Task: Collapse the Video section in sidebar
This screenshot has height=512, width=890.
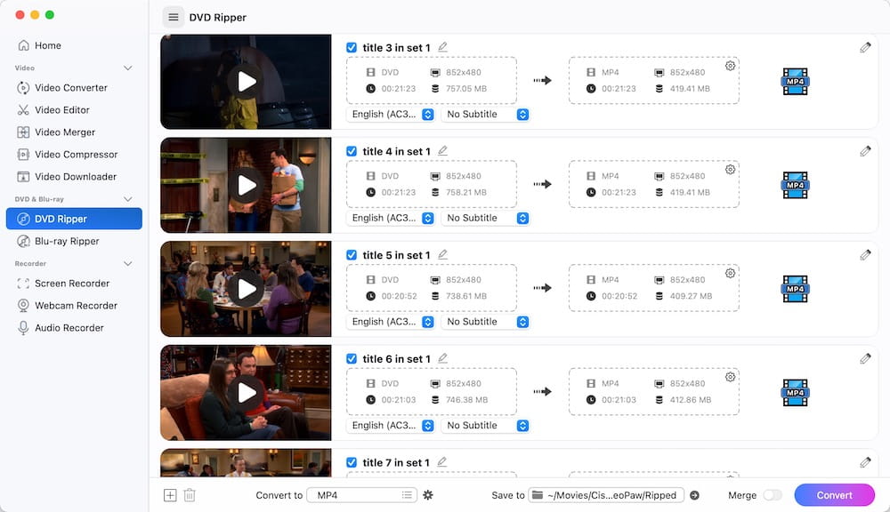Action: pos(127,68)
